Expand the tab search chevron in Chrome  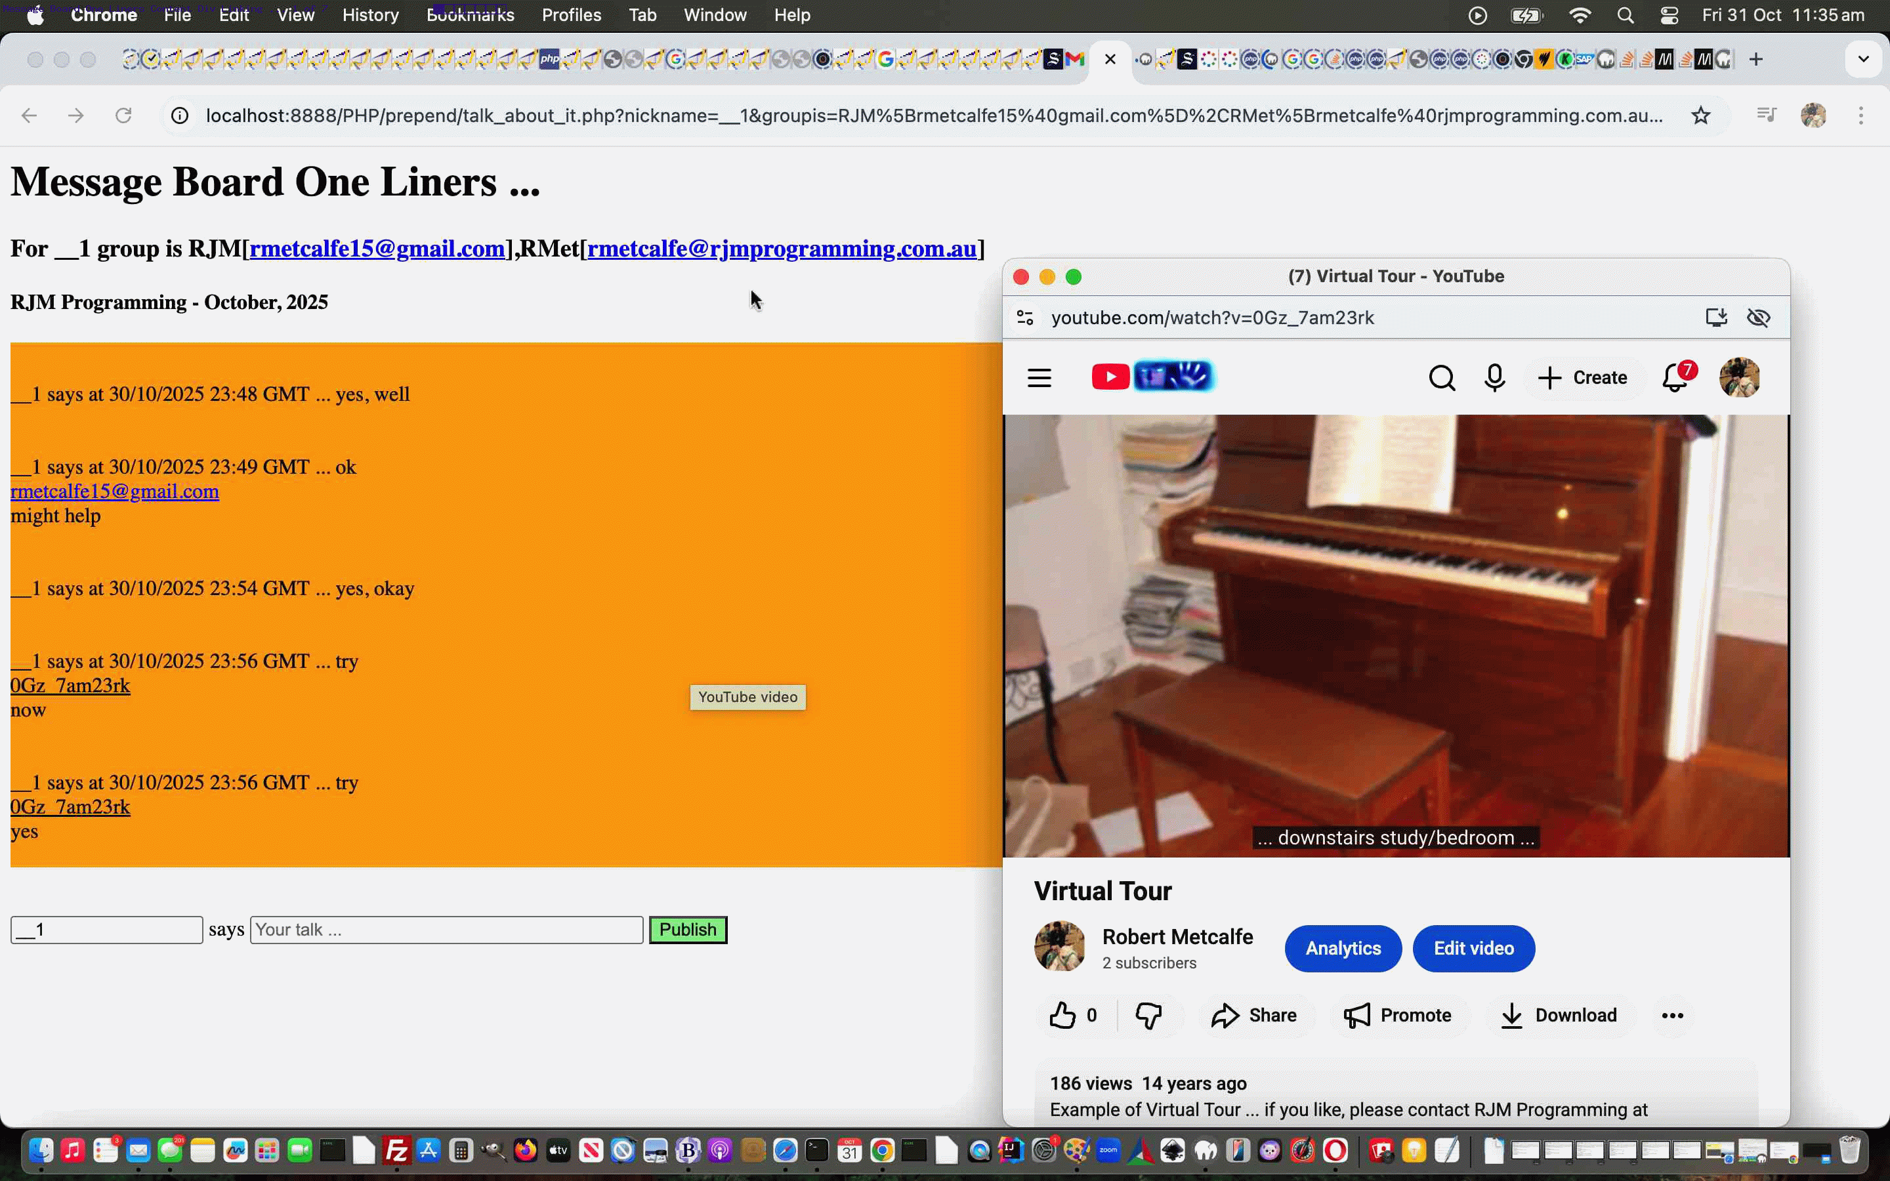pyautogui.click(x=1862, y=58)
